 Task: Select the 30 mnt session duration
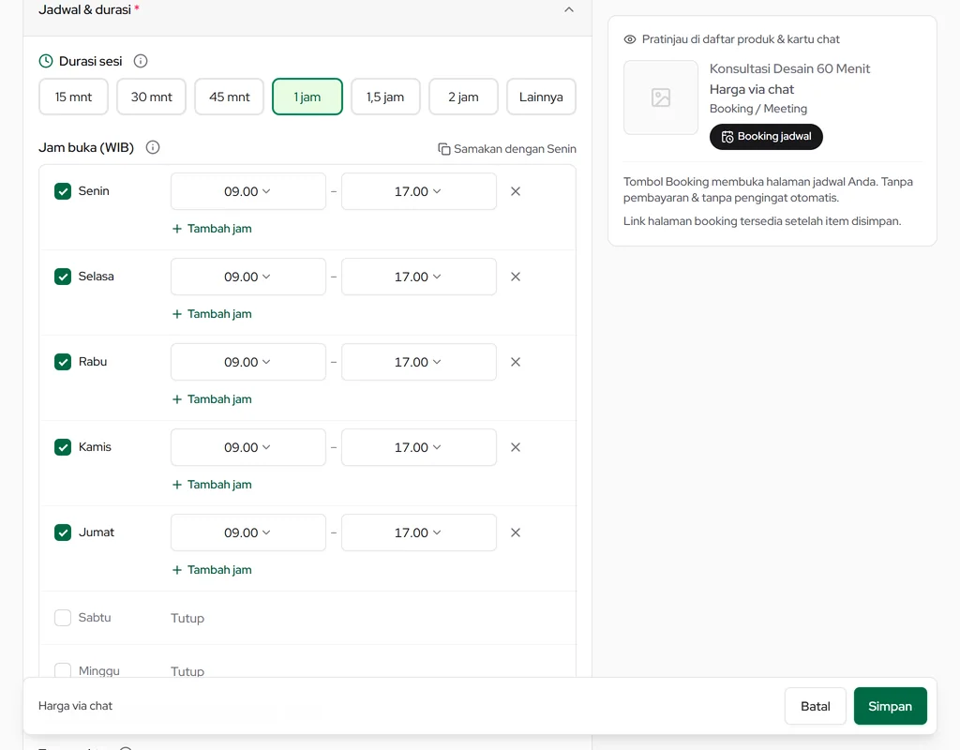pyautogui.click(x=151, y=97)
